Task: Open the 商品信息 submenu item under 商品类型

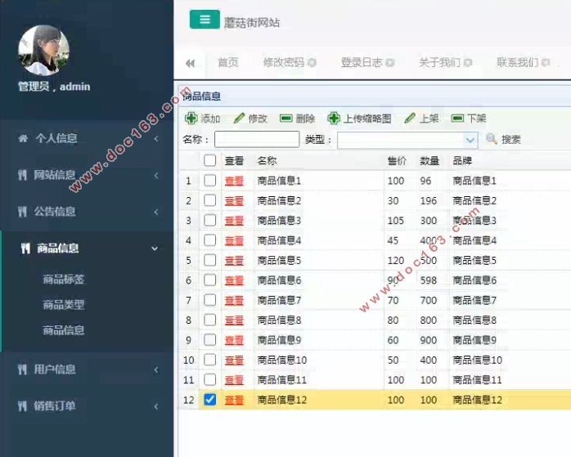Action: pyautogui.click(x=64, y=330)
